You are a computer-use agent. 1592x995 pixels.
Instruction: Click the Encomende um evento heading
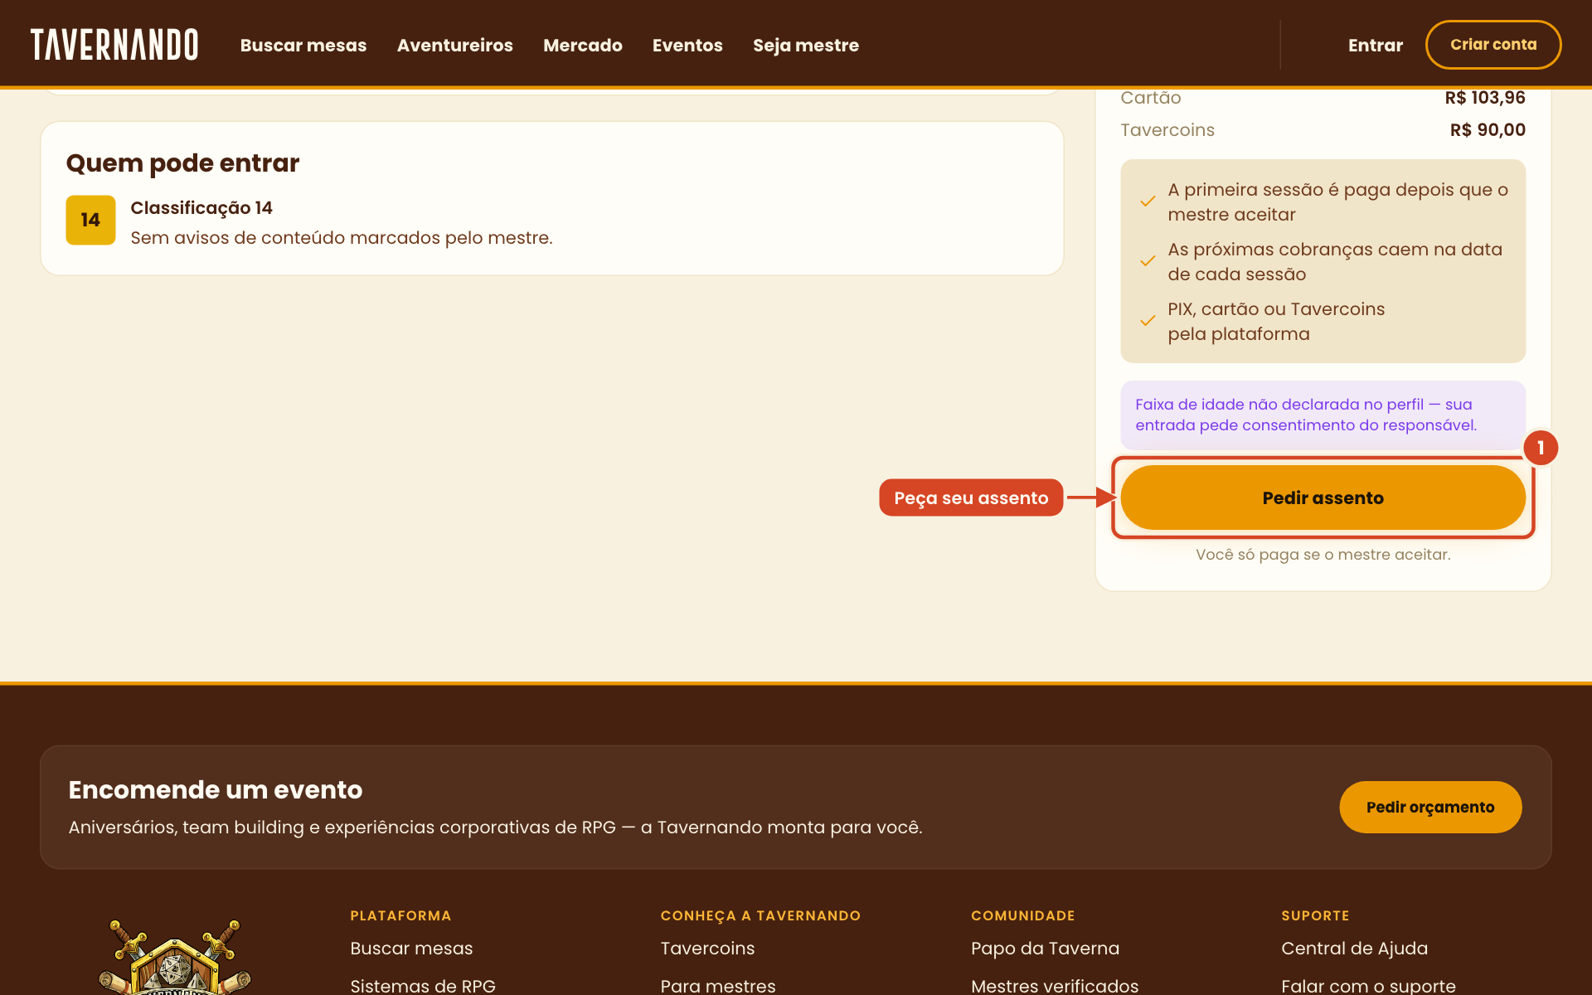[216, 790]
